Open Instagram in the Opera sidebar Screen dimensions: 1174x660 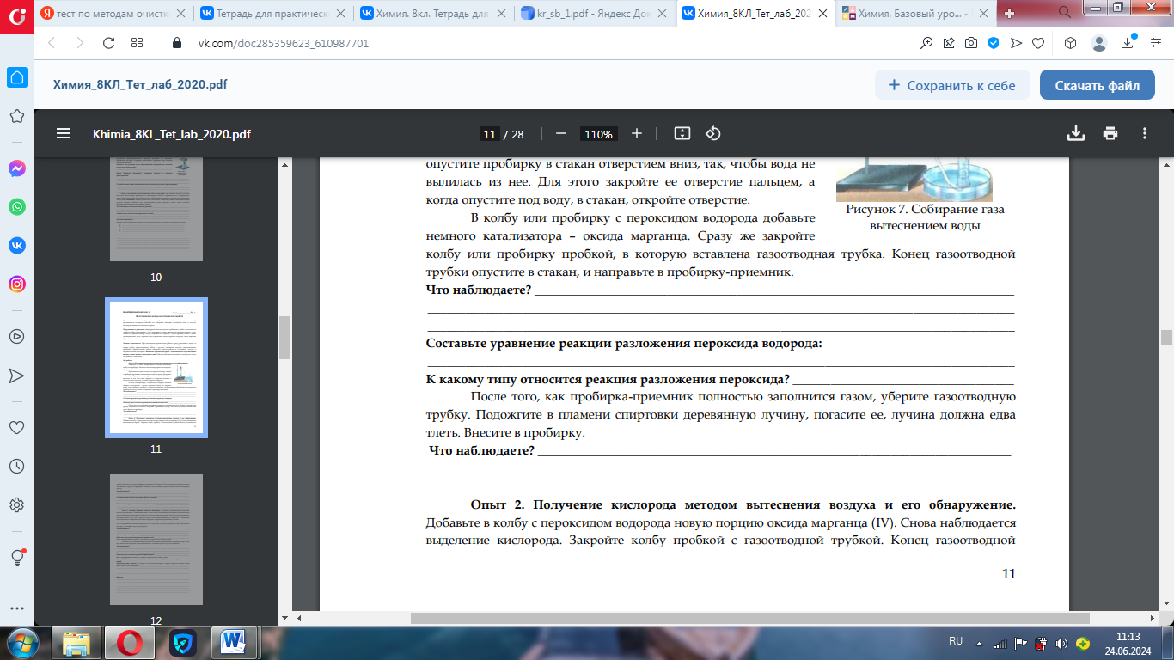coord(16,284)
